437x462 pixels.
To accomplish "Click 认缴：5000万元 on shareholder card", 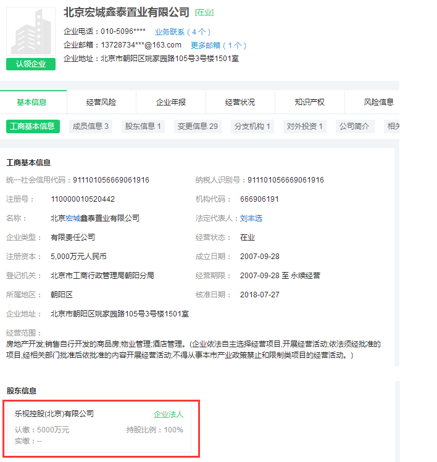I will pyautogui.click(x=42, y=430).
